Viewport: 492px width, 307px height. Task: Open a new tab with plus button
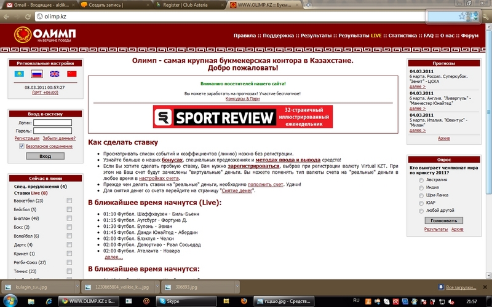click(309, 5)
